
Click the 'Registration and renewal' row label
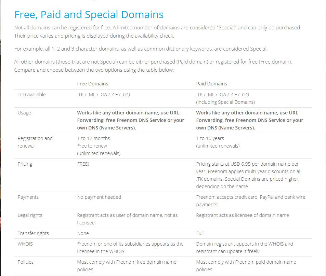pyautogui.click(x=35, y=142)
